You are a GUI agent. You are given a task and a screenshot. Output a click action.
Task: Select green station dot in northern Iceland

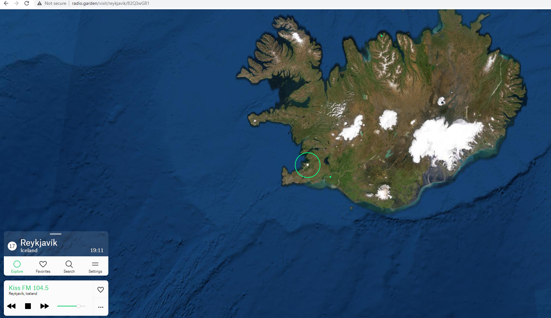pos(382,36)
